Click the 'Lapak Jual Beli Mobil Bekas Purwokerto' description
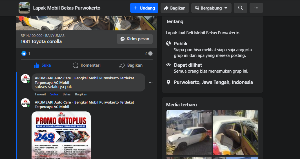 (203, 33)
